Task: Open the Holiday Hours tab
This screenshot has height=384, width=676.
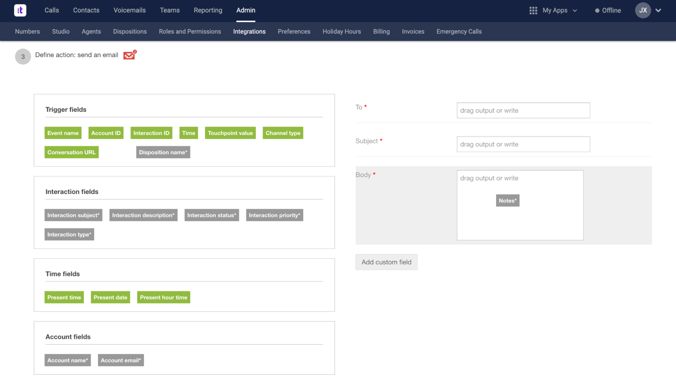Action: 342,31
